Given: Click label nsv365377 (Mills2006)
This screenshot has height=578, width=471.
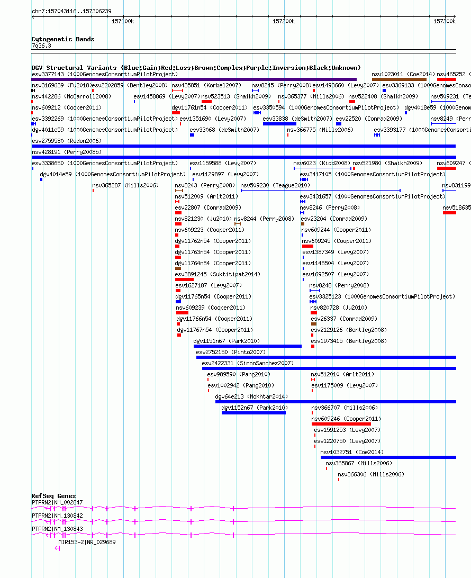Looking at the screenshot, I should click(x=311, y=96).
